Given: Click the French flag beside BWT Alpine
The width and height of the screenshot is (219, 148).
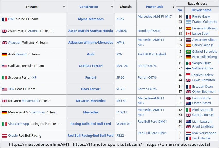Looking at the screenshot, I should (4, 19).
